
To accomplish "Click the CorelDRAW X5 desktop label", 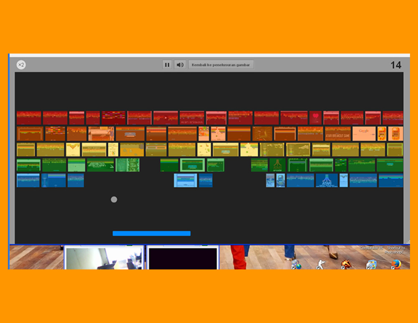I will (371, 248).
